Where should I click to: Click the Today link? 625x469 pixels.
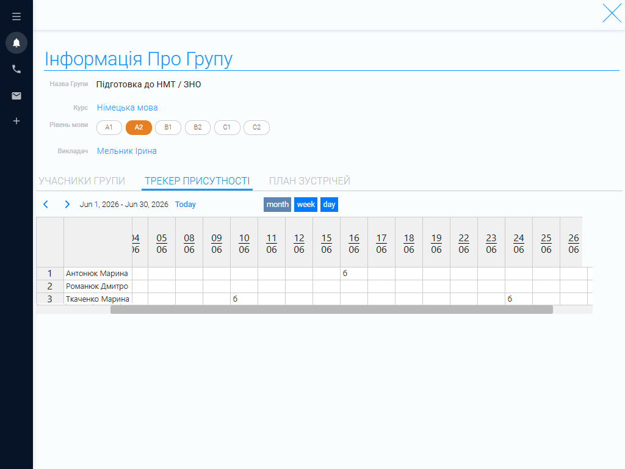pos(186,204)
